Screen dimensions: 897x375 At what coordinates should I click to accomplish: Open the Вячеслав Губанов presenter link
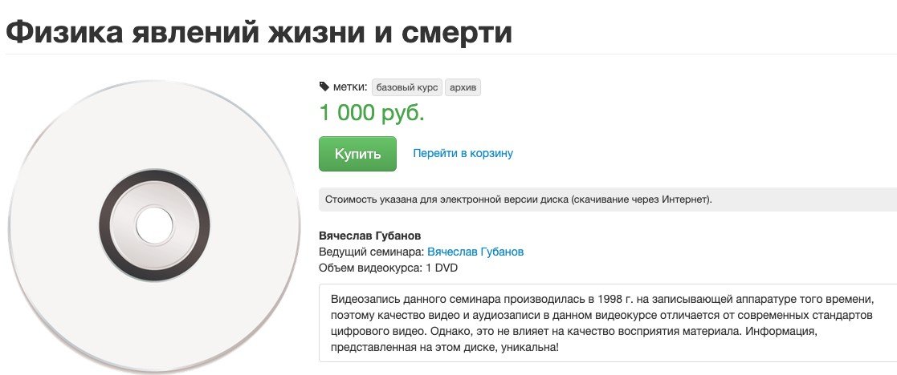(x=475, y=252)
